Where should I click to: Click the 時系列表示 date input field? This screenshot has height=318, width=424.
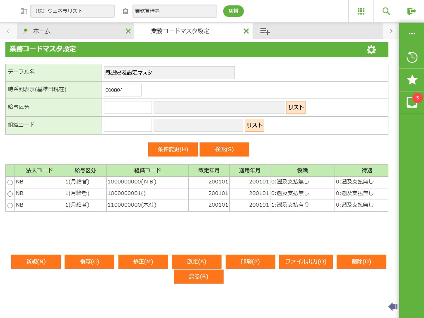(x=123, y=90)
